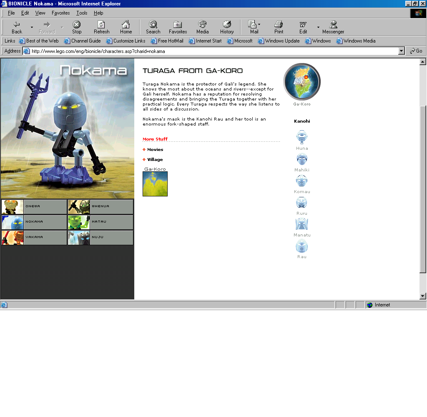Open the Customize Links bookmark

tap(126, 41)
